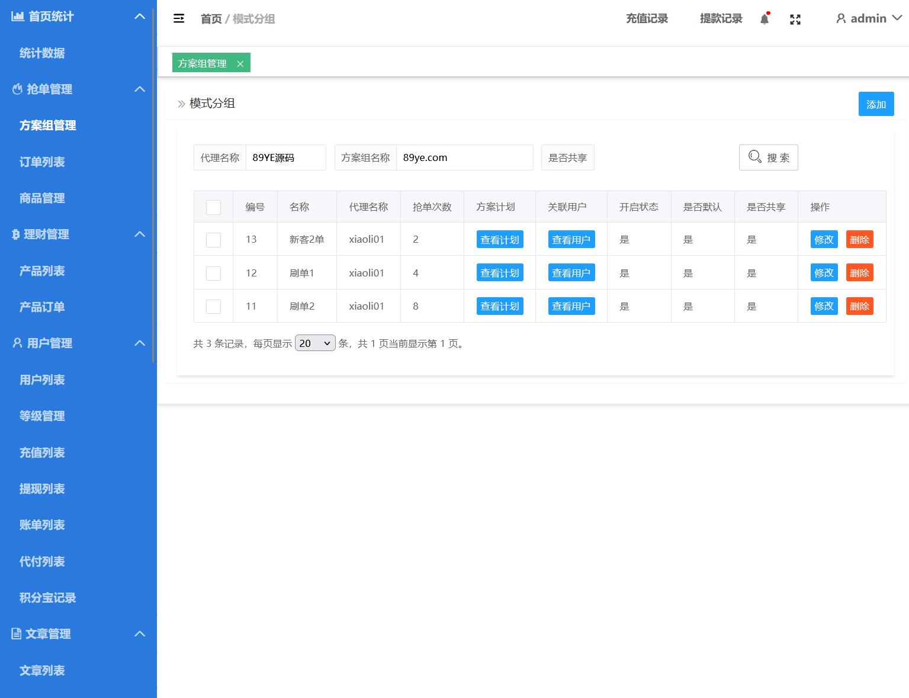Click the 代理名称 input with 89YE源码
909x698 pixels.
point(286,157)
